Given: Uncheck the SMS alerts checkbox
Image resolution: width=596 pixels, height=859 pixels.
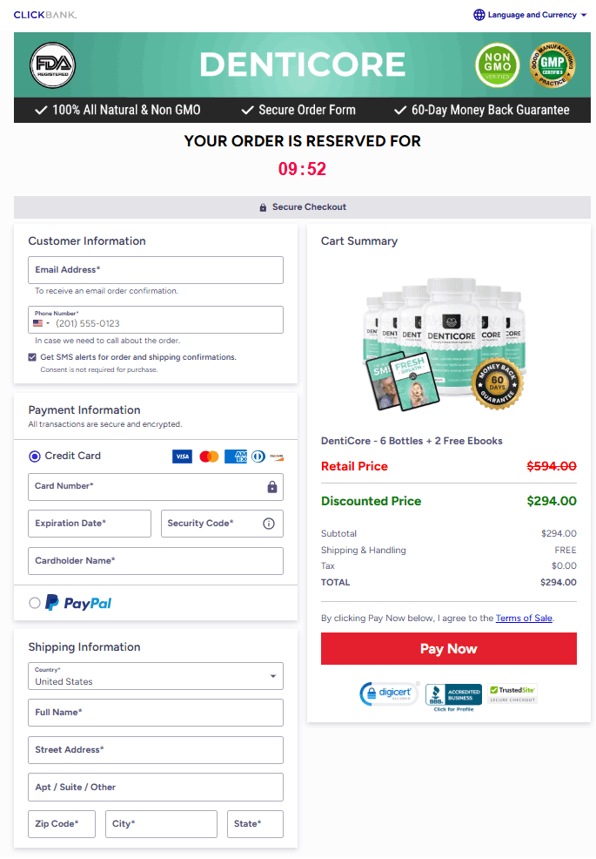Looking at the screenshot, I should pyautogui.click(x=33, y=357).
